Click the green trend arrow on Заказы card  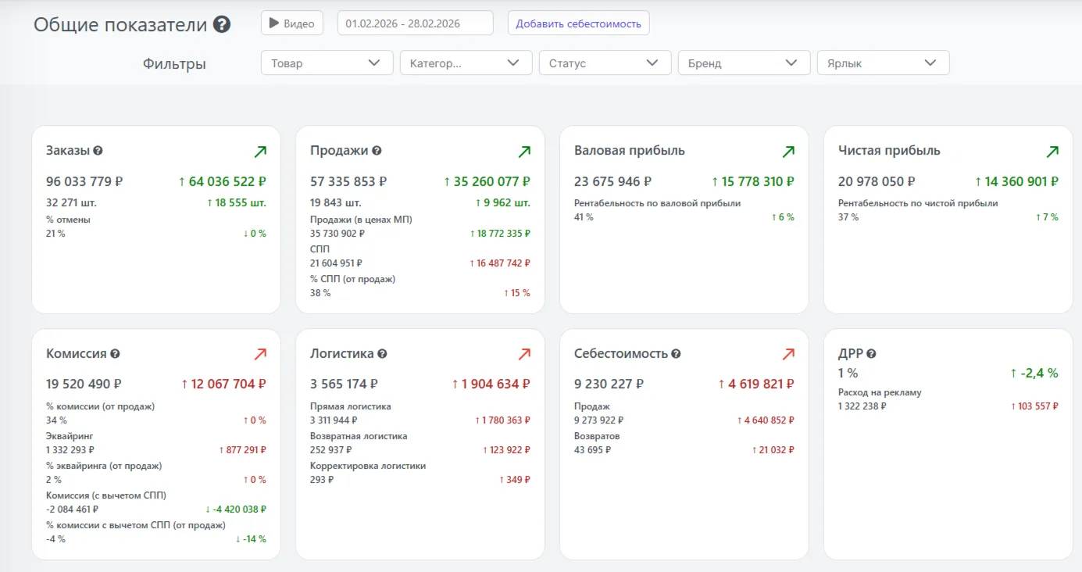(x=259, y=152)
